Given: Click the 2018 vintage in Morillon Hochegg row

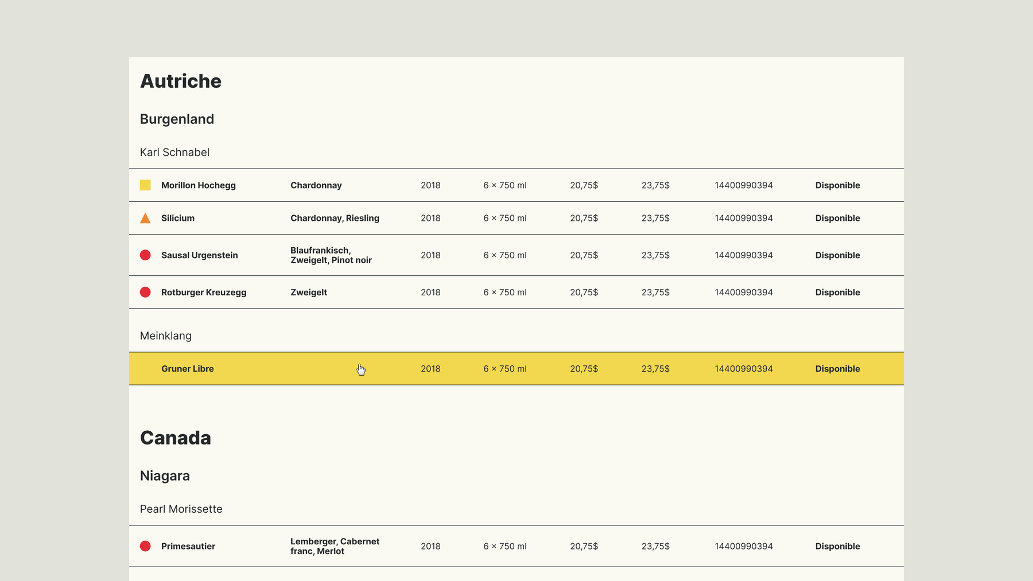Looking at the screenshot, I should click(430, 185).
